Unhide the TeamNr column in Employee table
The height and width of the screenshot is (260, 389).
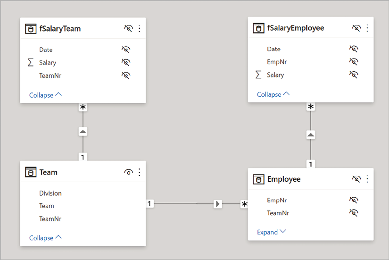[354, 213]
